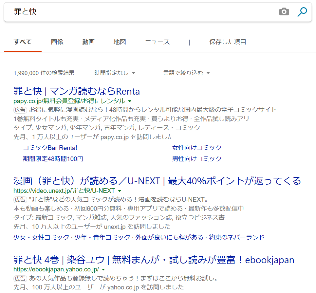Expand the arrow next to papy.co.jp URL
The width and height of the screenshot is (316, 293).
[130, 101]
